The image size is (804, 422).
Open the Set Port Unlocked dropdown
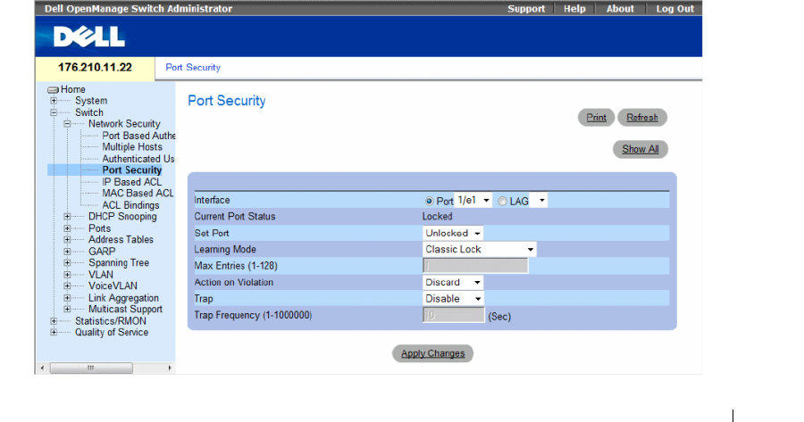453,233
